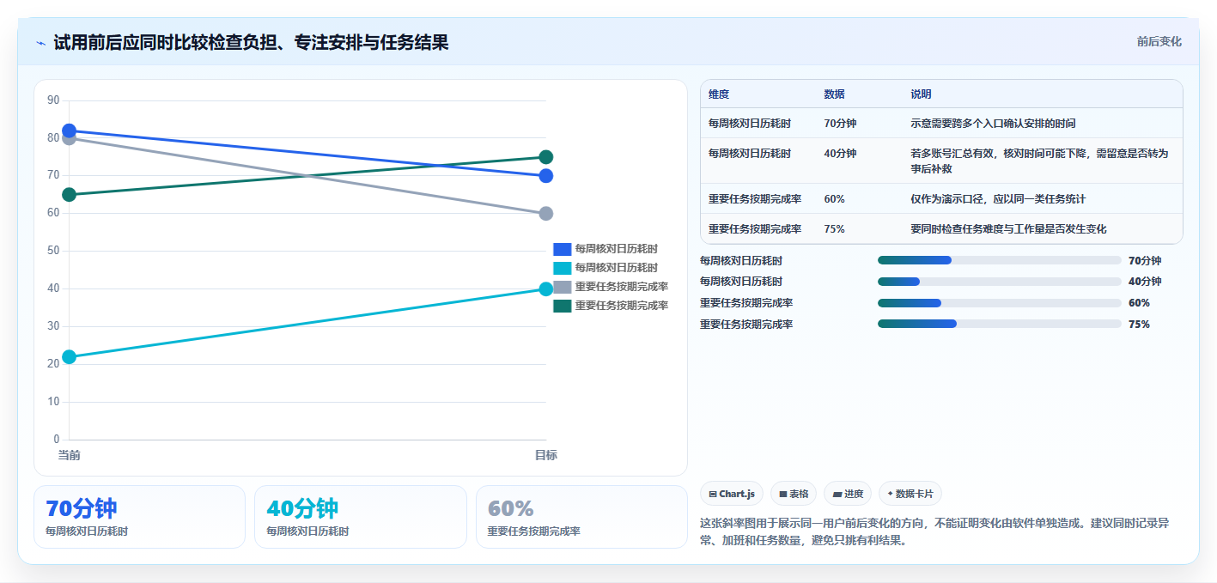Click the 50 y-axis tick label
The image size is (1217, 583).
point(53,251)
